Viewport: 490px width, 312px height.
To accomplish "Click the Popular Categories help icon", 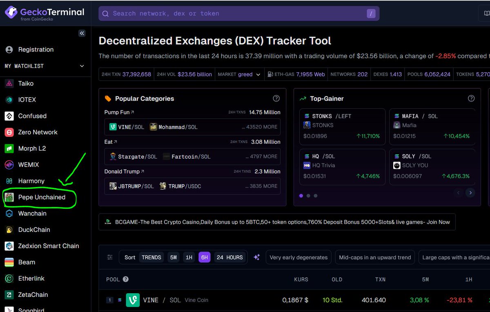I will [276, 98].
